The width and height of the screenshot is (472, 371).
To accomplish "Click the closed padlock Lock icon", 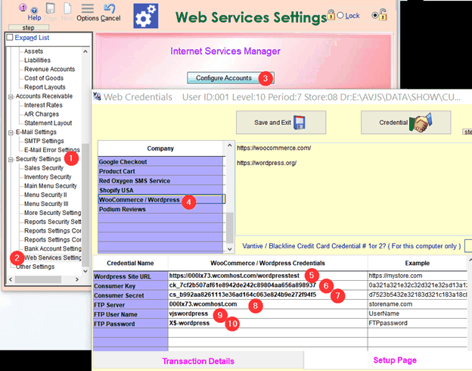I will (331, 15).
